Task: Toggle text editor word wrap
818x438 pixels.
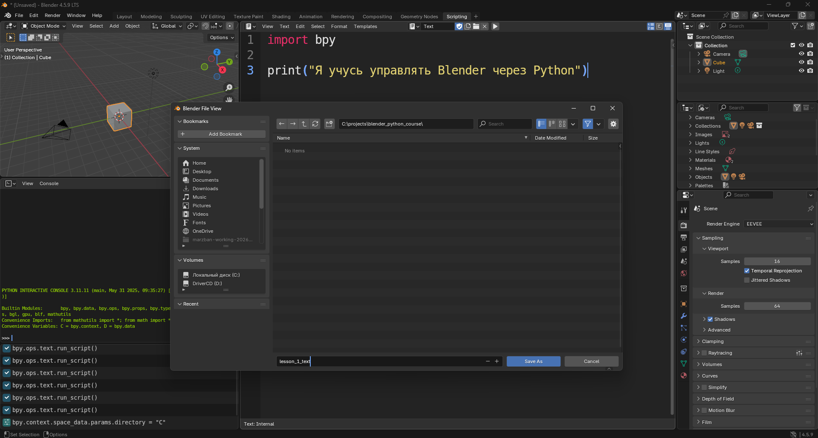Action: [x=659, y=26]
